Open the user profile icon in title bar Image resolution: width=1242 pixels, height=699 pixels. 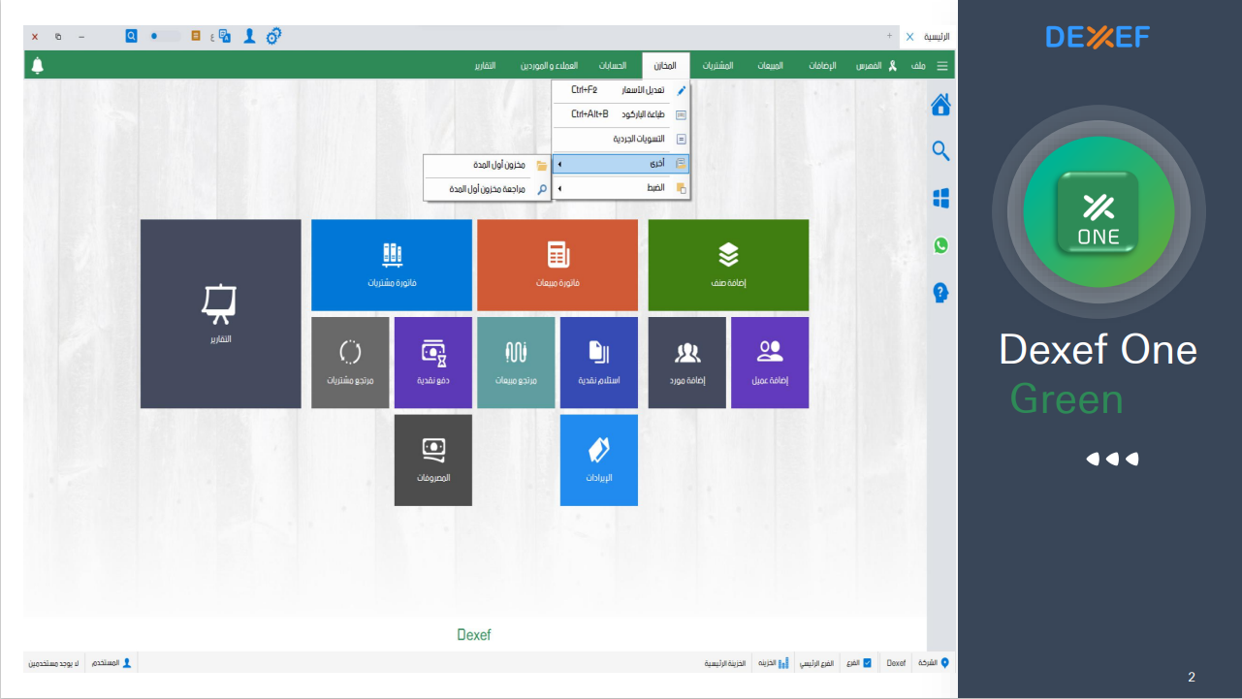point(249,36)
